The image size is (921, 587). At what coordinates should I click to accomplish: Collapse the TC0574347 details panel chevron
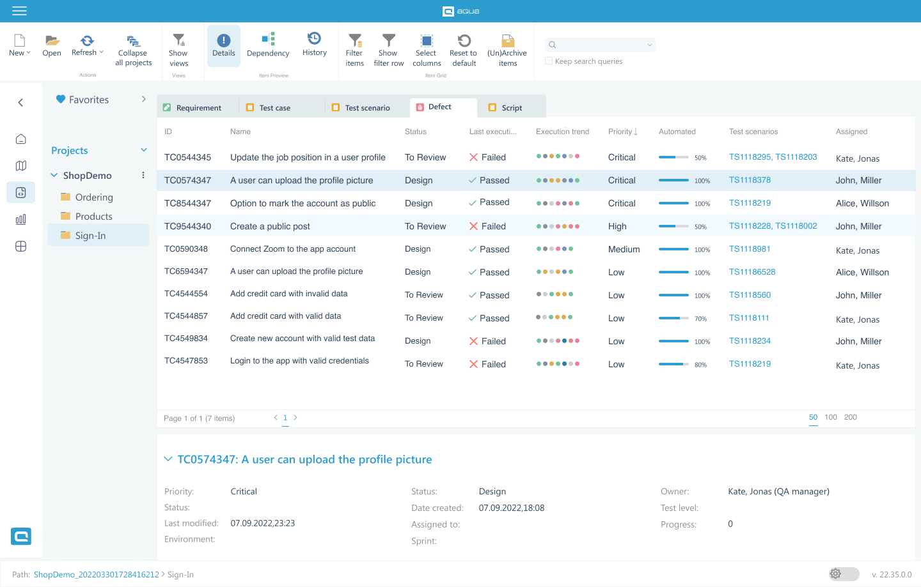click(x=168, y=459)
